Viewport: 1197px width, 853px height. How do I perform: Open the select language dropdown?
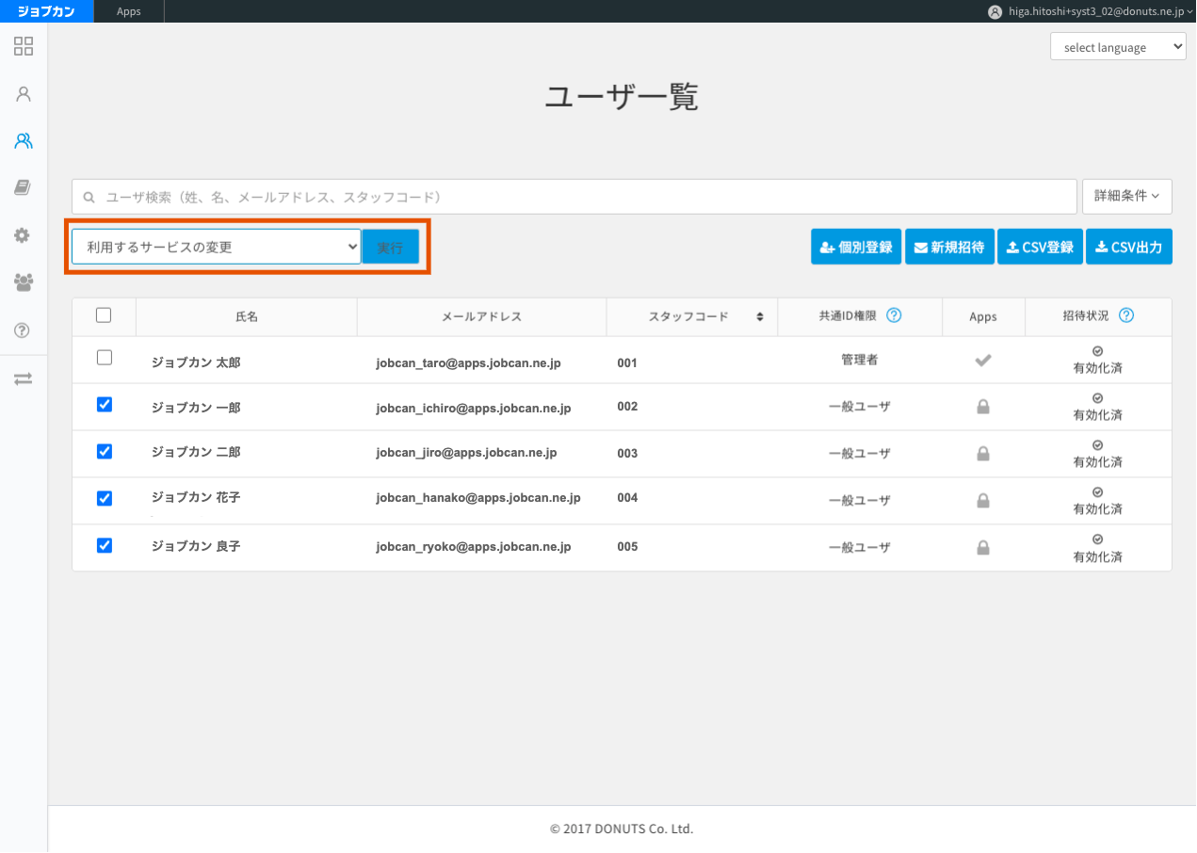(1118, 47)
